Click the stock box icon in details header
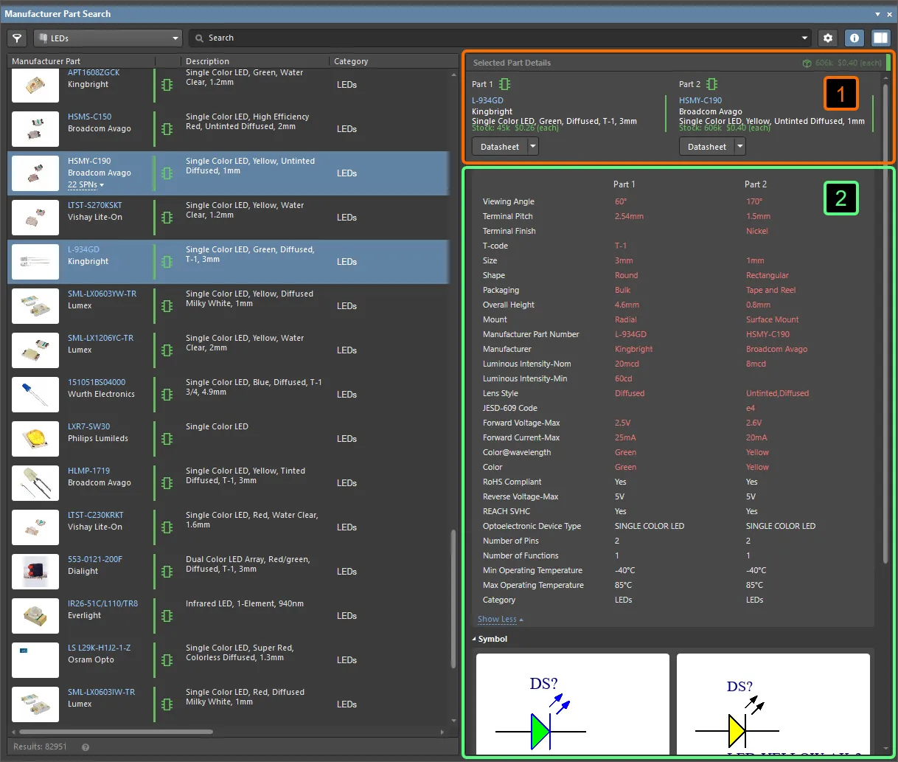This screenshot has width=898, height=762. click(x=807, y=63)
